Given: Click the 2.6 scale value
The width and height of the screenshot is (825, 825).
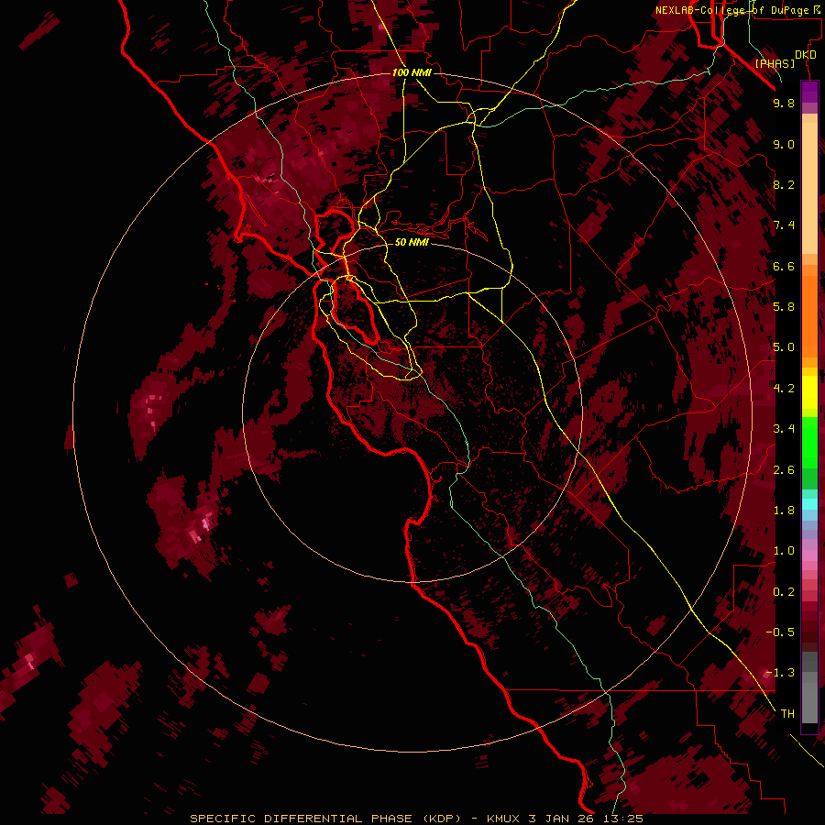Looking at the screenshot, I should [x=784, y=470].
